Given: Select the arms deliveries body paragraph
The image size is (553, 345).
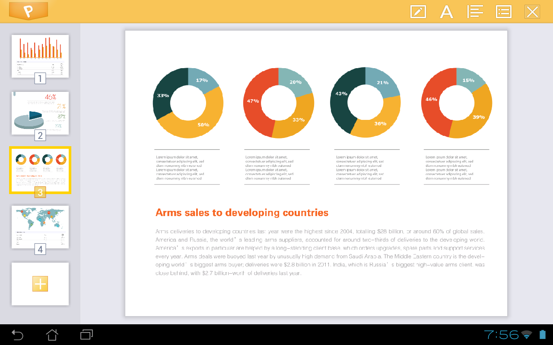Looking at the screenshot, I should pos(320,252).
